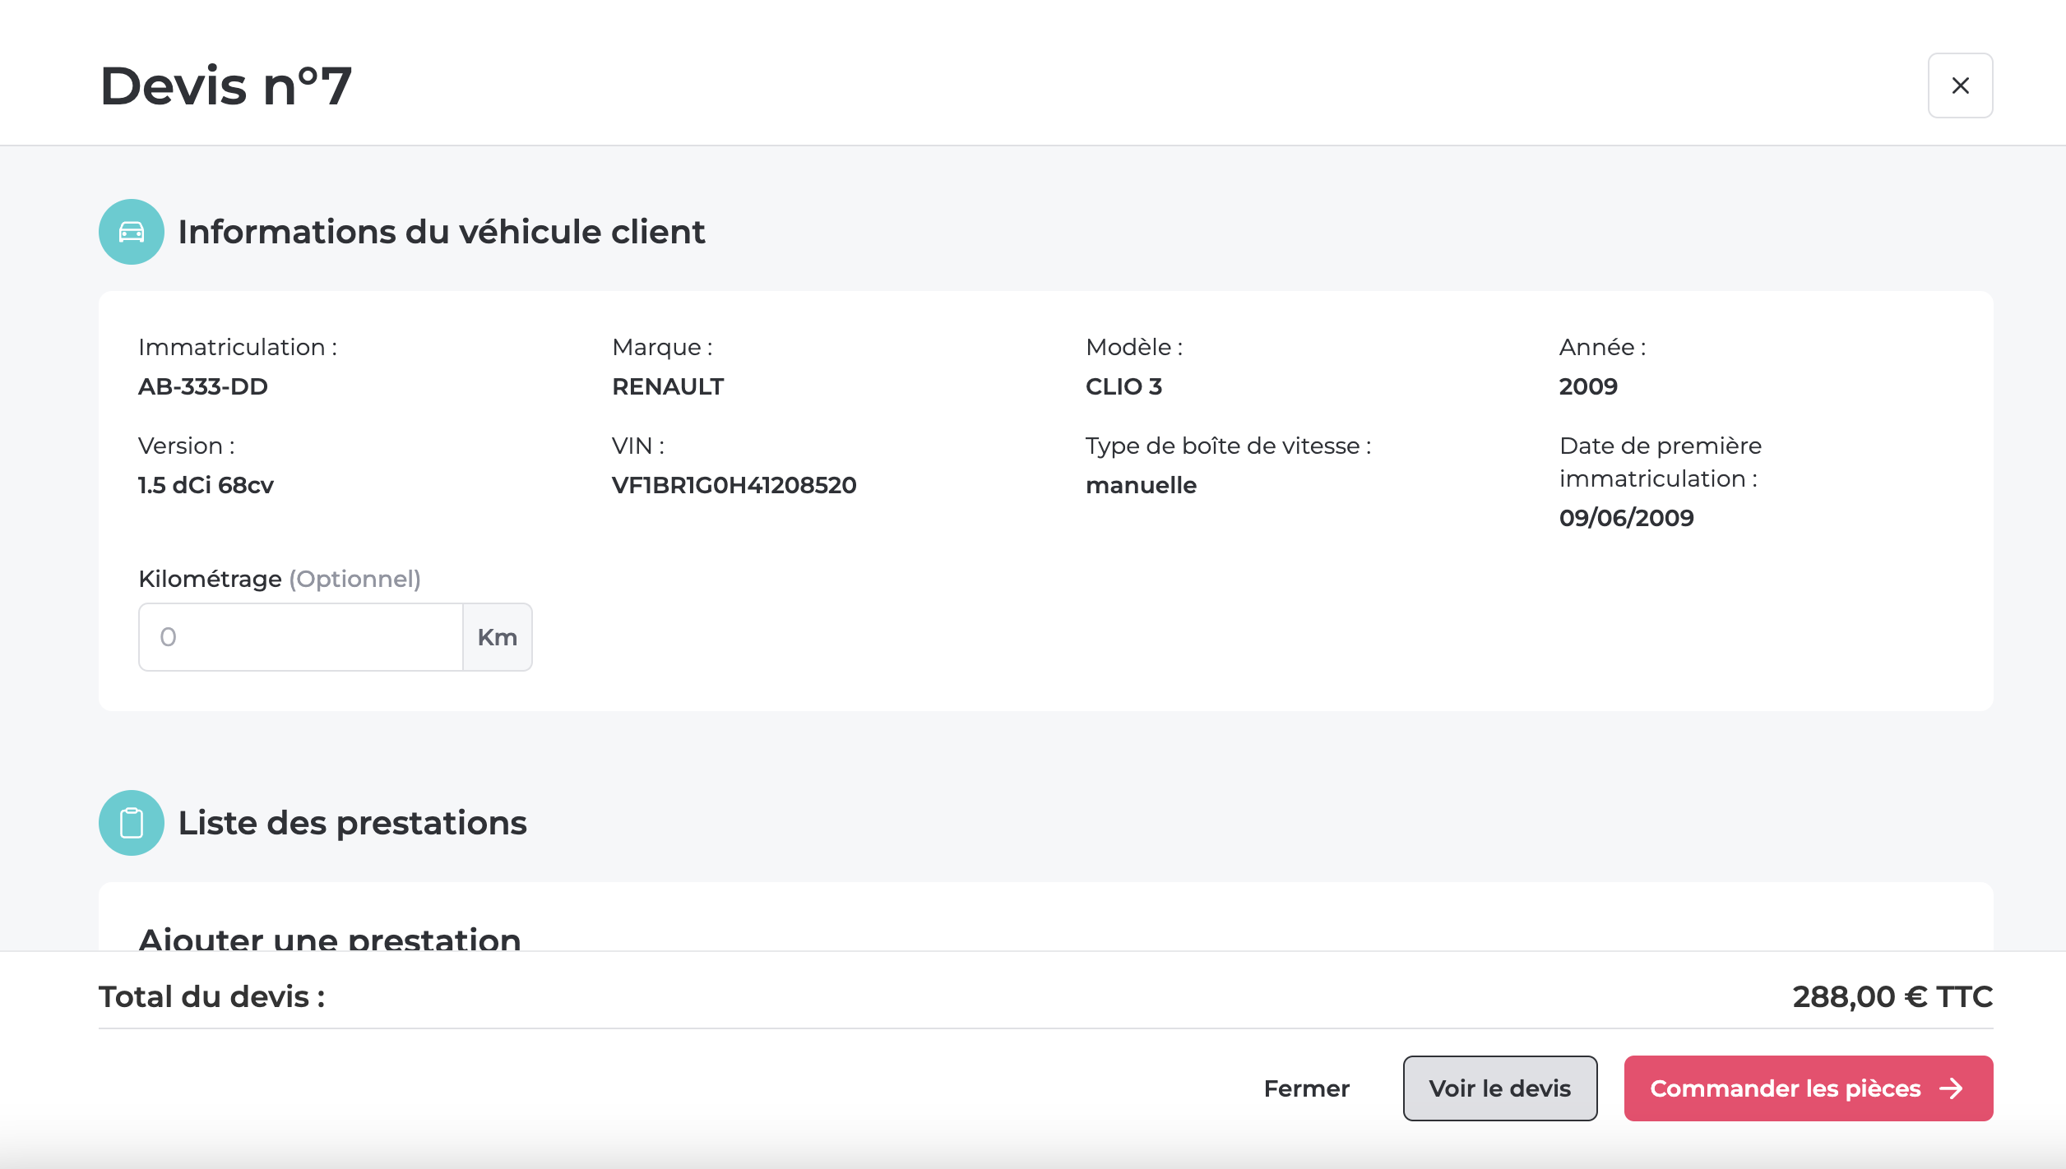Select the VIN value VF1BR1G0H41208520

(x=734, y=485)
